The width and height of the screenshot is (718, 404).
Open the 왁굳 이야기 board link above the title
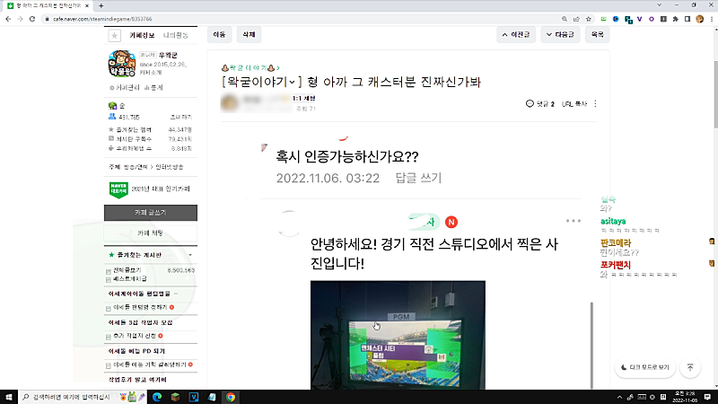(250, 68)
